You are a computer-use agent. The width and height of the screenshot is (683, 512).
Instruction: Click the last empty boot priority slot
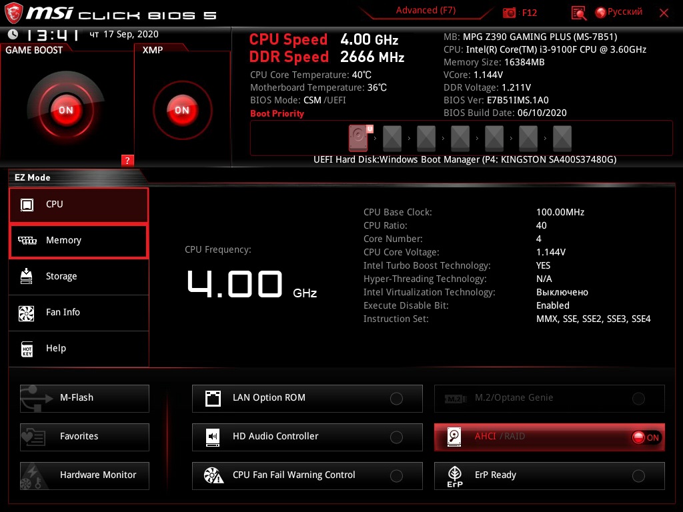tap(562, 138)
